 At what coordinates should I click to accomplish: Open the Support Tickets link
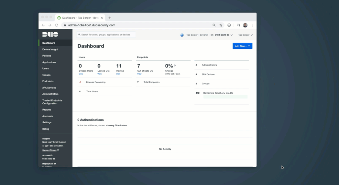click(49, 150)
